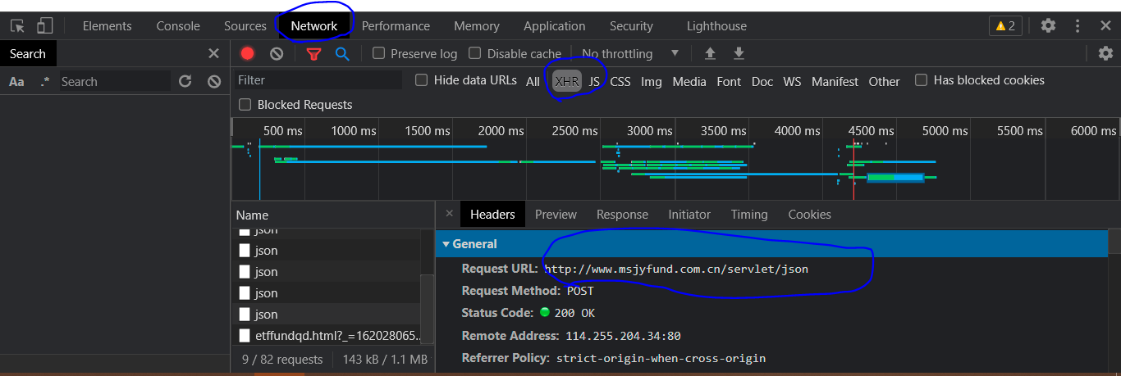1121x376 pixels.
Task: Toggle the red filter funnel icon
Action: click(x=313, y=53)
